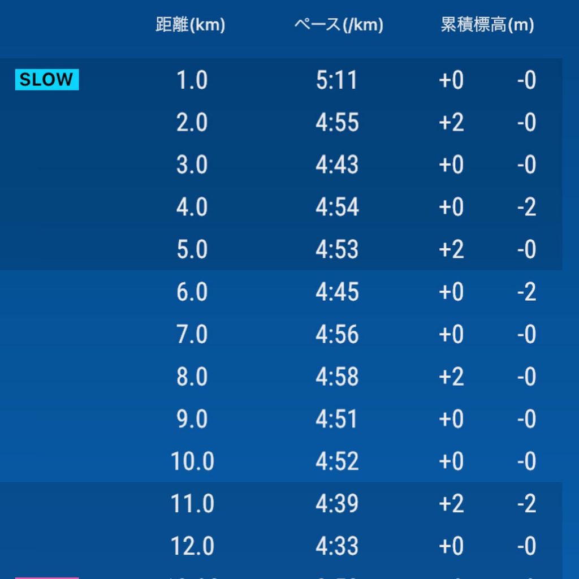Image resolution: width=579 pixels, height=579 pixels.
Task: Select the 2.0 km distance cell
Action: pyautogui.click(x=192, y=122)
